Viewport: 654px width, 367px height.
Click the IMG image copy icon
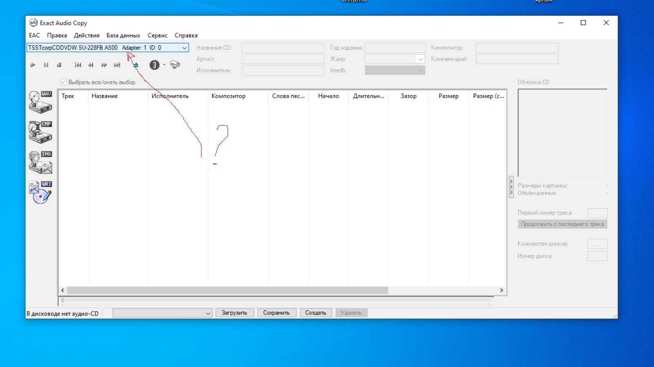tap(40, 162)
